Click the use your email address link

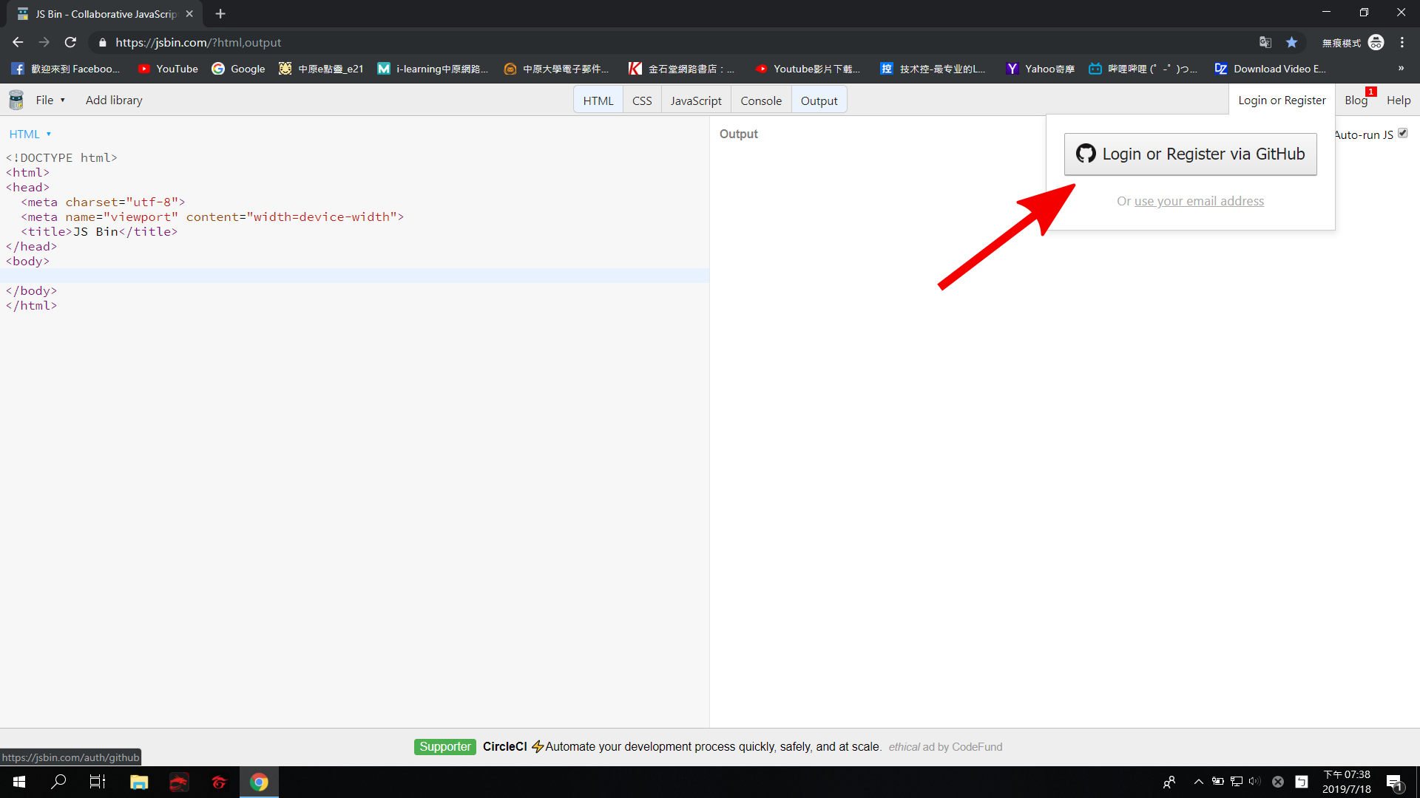(x=1199, y=201)
